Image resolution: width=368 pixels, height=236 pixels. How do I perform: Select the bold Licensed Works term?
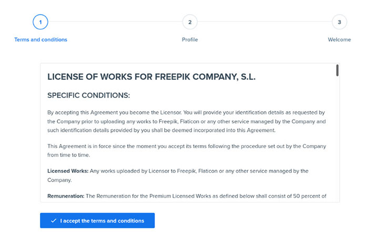tap(67, 171)
